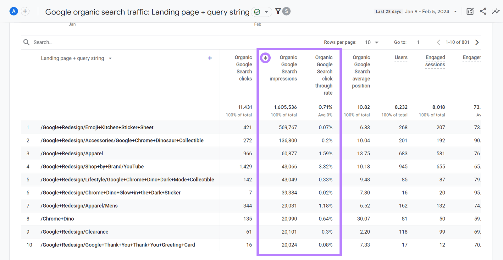Viewport: 503px width, 260px height.
Task: Go to next page of results
Action: [x=477, y=42]
